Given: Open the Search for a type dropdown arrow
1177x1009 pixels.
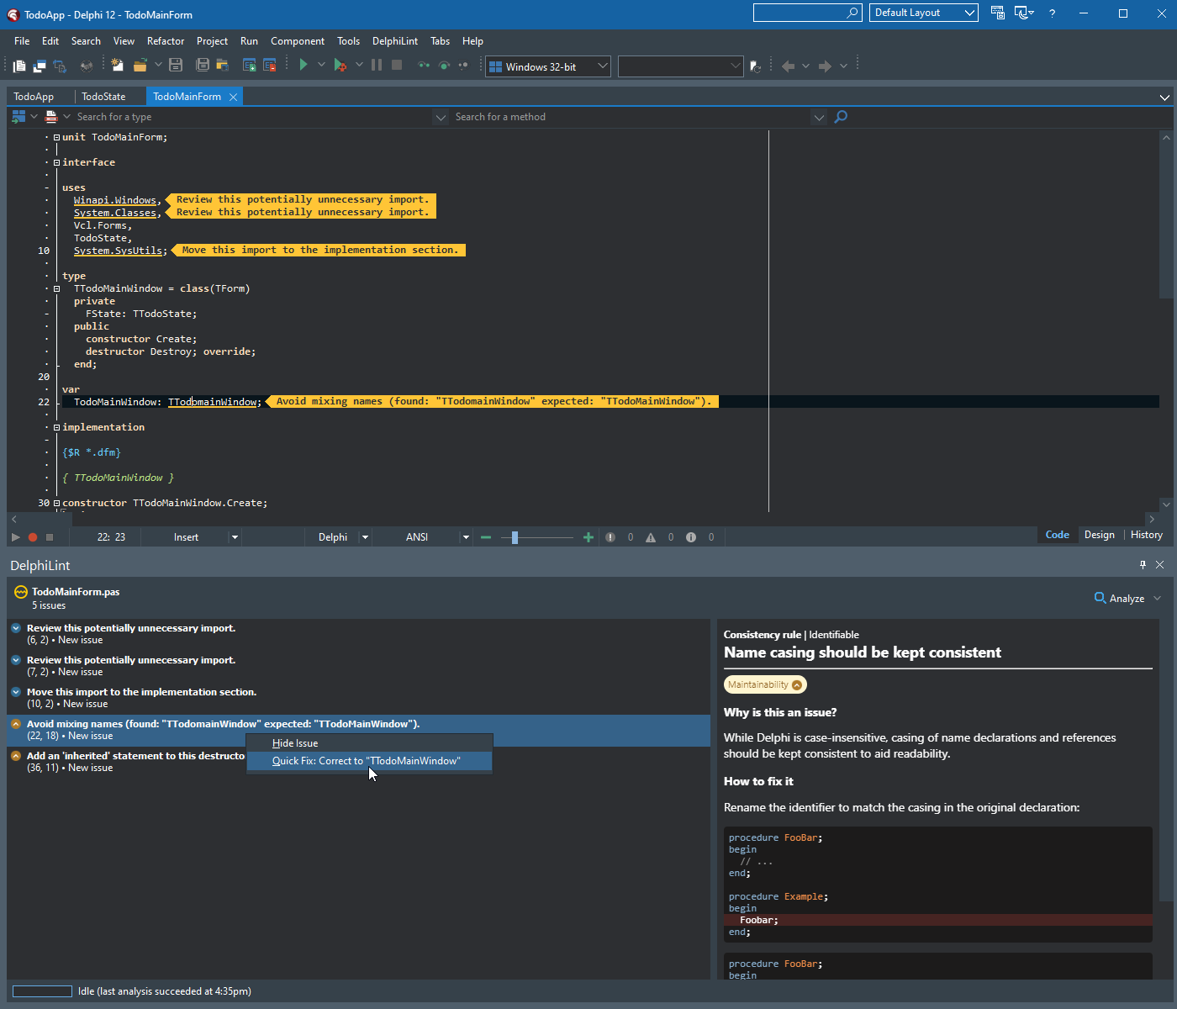Looking at the screenshot, I should (x=441, y=117).
